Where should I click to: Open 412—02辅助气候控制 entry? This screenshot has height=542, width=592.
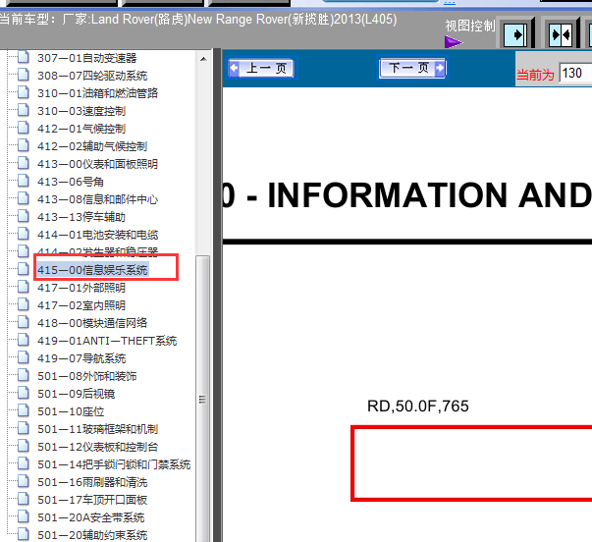coord(92,146)
